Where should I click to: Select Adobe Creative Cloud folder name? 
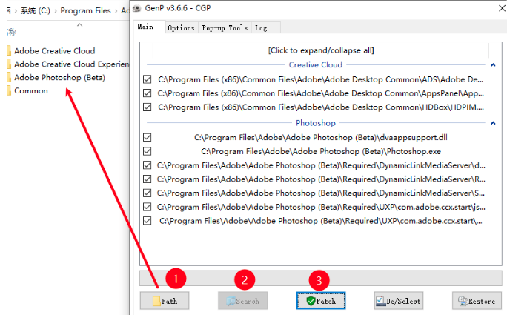55,51
